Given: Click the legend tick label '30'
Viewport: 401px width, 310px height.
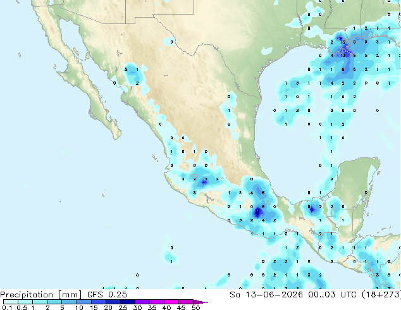Looking at the screenshot, I should pos(137,307).
